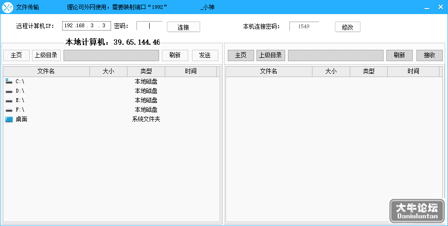Refresh the remote file list with 刷新
Screen dimensions: 448x226
pyautogui.click(x=400, y=55)
